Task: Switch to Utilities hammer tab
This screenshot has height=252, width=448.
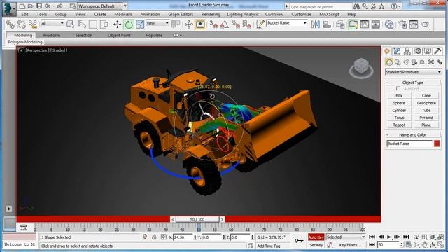Action: point(437,51)
